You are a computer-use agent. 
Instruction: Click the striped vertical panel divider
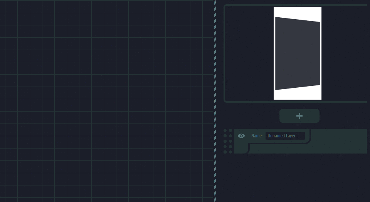(x=215, y=101)
